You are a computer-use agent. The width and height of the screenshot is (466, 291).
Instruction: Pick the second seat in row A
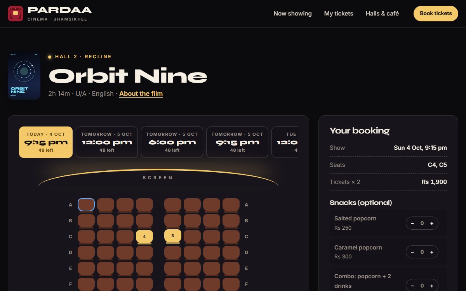click(x=106, y=204)
